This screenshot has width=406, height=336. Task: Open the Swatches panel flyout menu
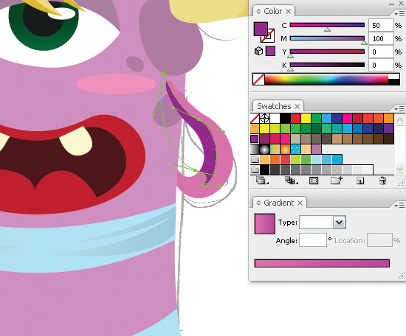(399, 108)
